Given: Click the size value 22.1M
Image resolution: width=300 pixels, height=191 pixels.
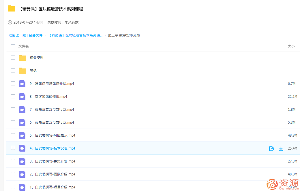Looking at the screenshot, I should (292, 97).
